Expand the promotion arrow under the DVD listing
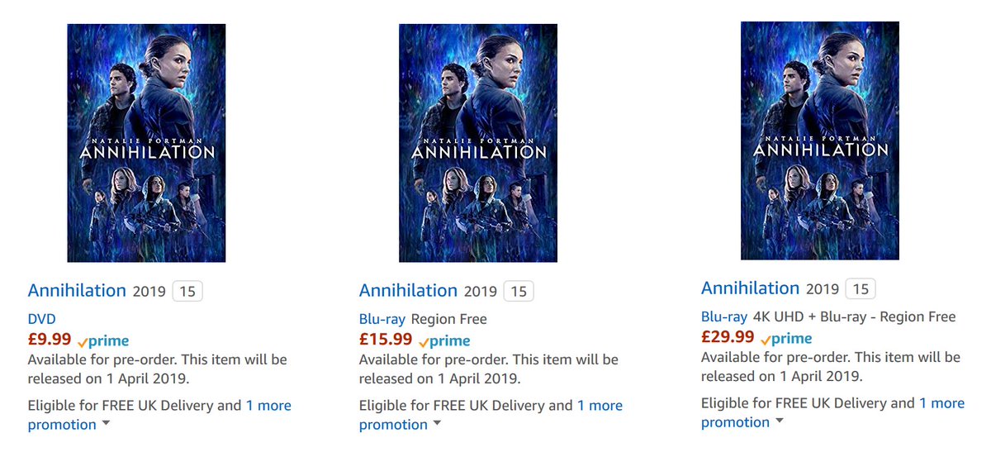The height and width of the screenshot is (452, 991). click(105, 425)
